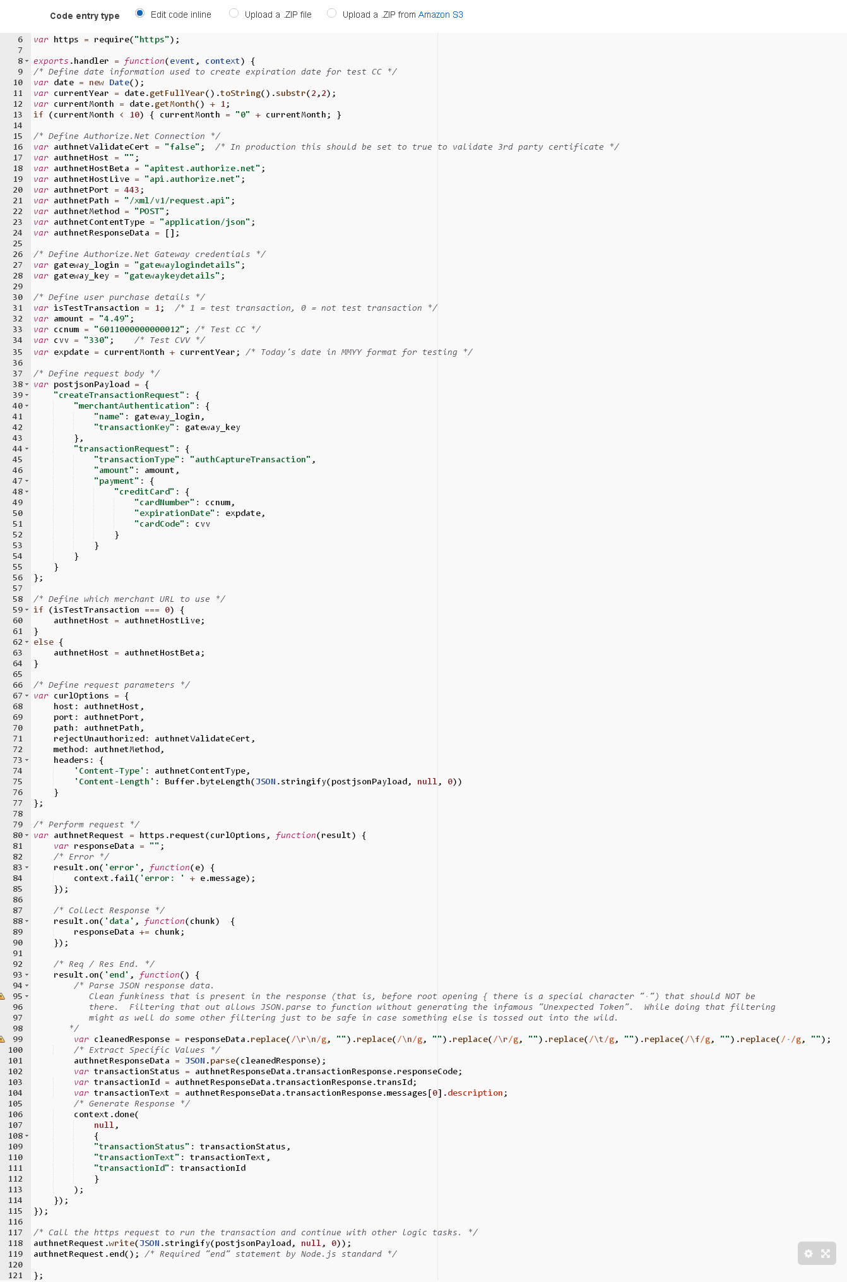Click the var currentYear assignment line
Screen dimensions: 847x1282
coord(185,93)
